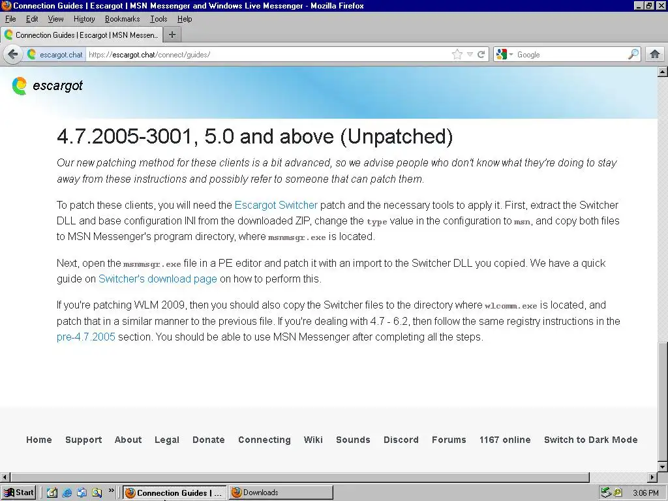Open the Sounds footer link
The image size is (668, 501).
[353, 440]
